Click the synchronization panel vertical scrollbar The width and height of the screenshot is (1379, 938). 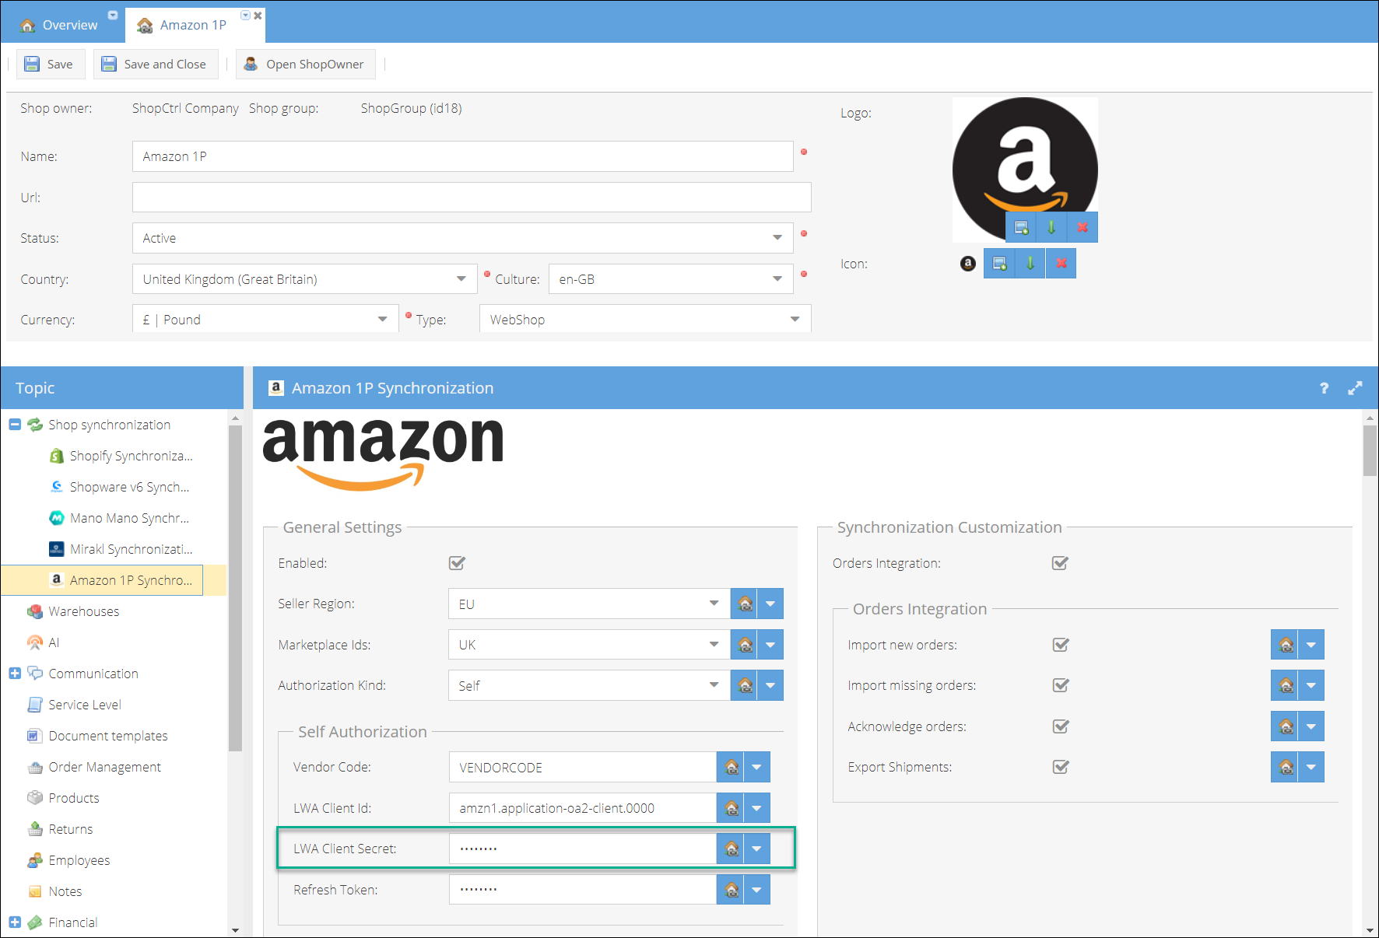click(1370, 450)
